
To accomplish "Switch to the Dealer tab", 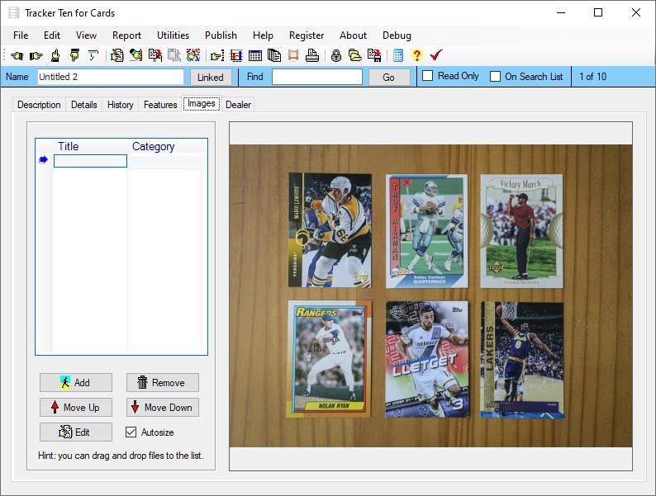I will (x=238, y=105).
